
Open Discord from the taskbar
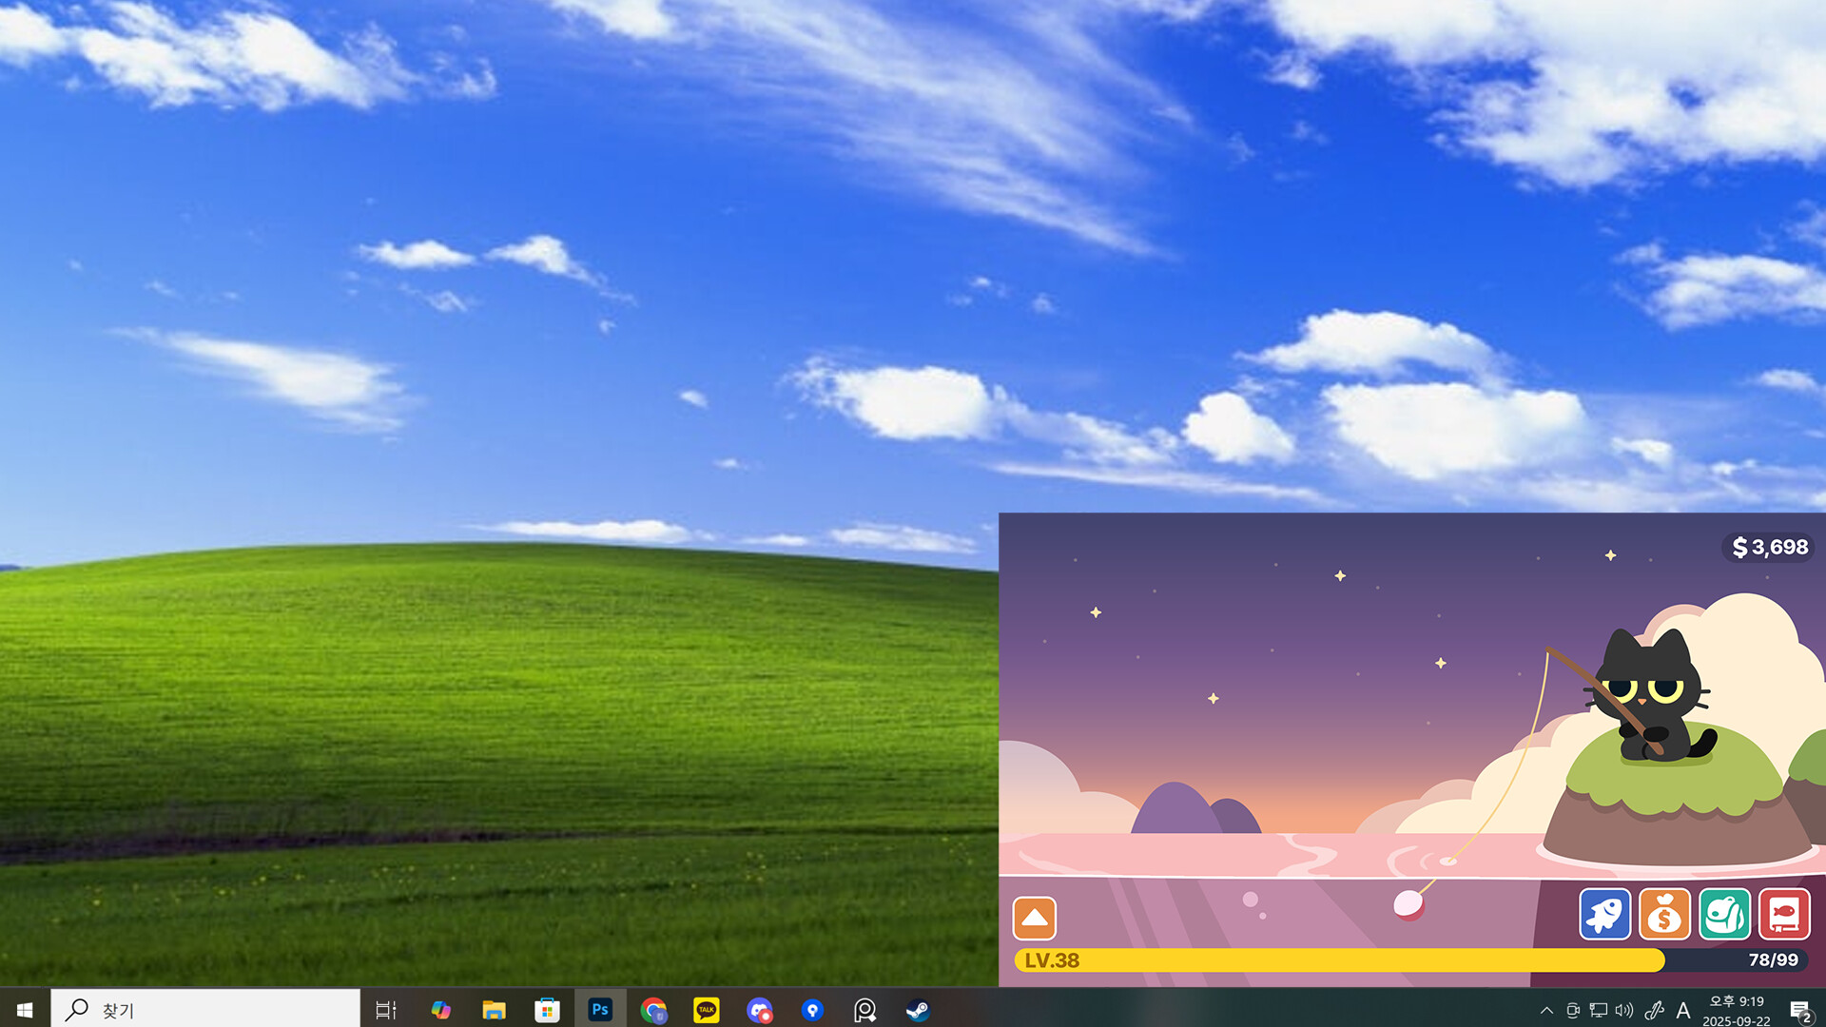[759, 1010]
